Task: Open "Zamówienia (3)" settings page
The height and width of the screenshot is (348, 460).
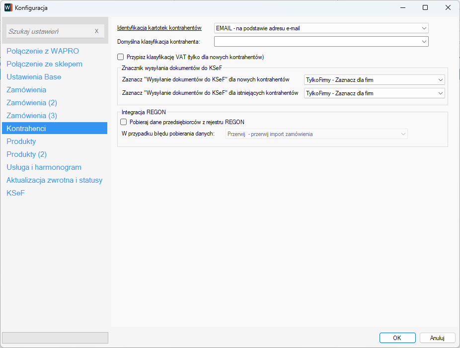Action: (32, 116)
